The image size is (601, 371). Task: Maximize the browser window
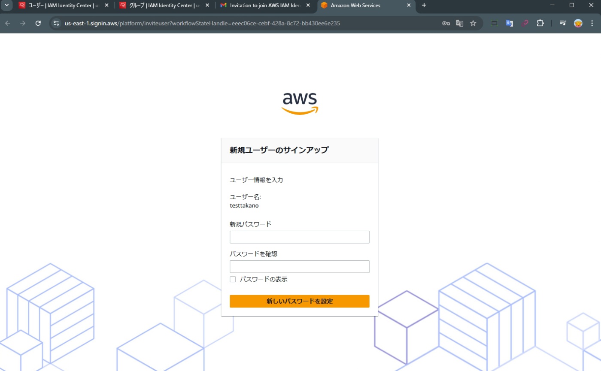[572, 5]
